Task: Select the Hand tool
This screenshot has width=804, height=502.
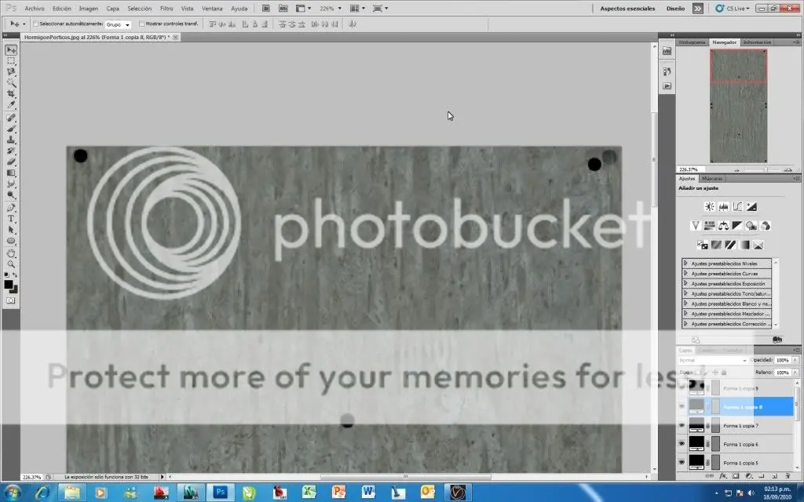Action: (x=11, y=253)
